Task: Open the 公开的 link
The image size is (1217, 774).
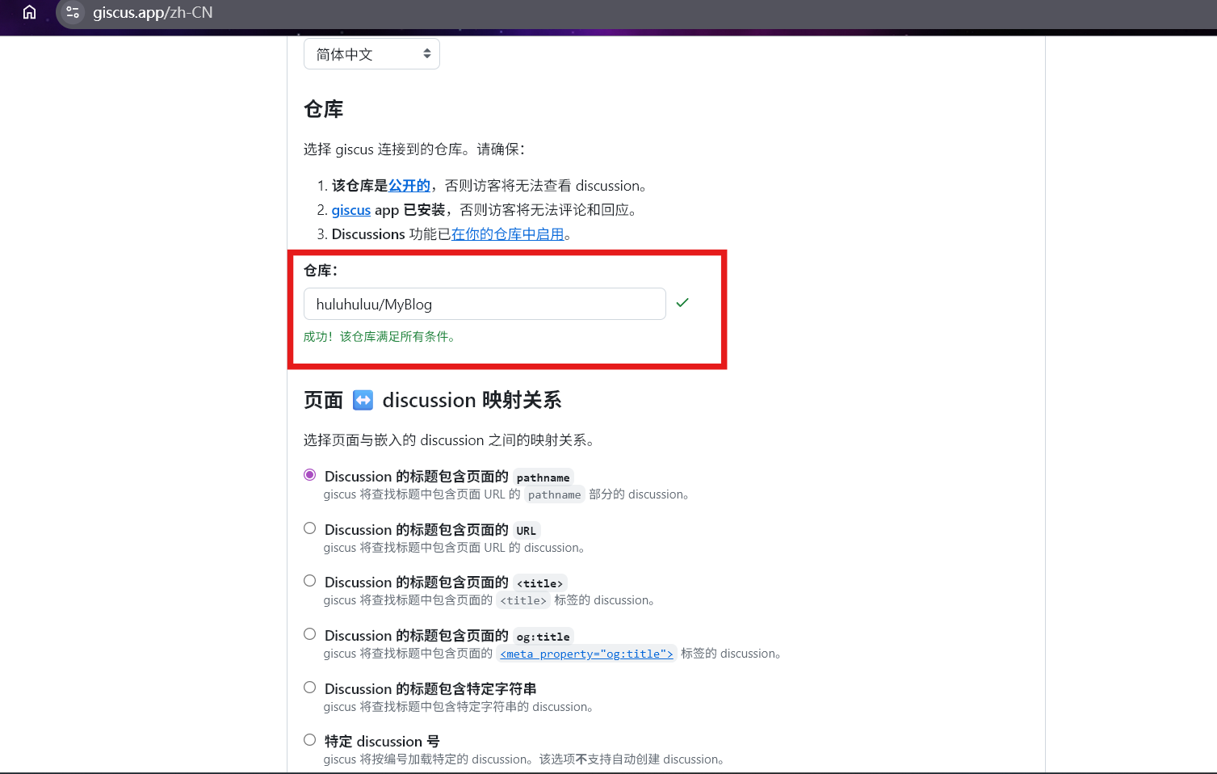Action: (409, 185)
